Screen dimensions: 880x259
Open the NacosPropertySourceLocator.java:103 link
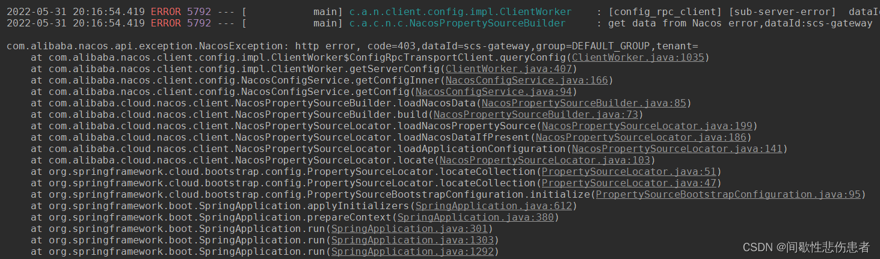(545, 160)
